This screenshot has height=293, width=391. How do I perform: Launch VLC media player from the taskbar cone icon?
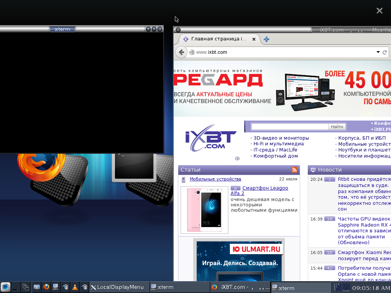(x=75, y=287)
